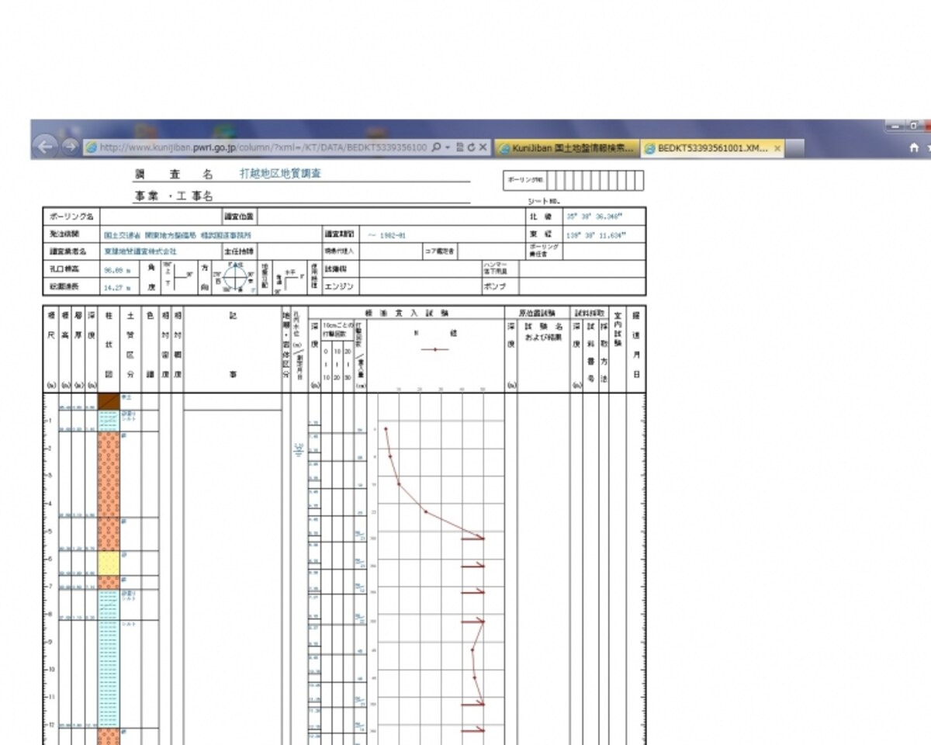Screen dimensions: 931x745
Task: Click the Forward navigation arrow
Action: coord(69,147)
